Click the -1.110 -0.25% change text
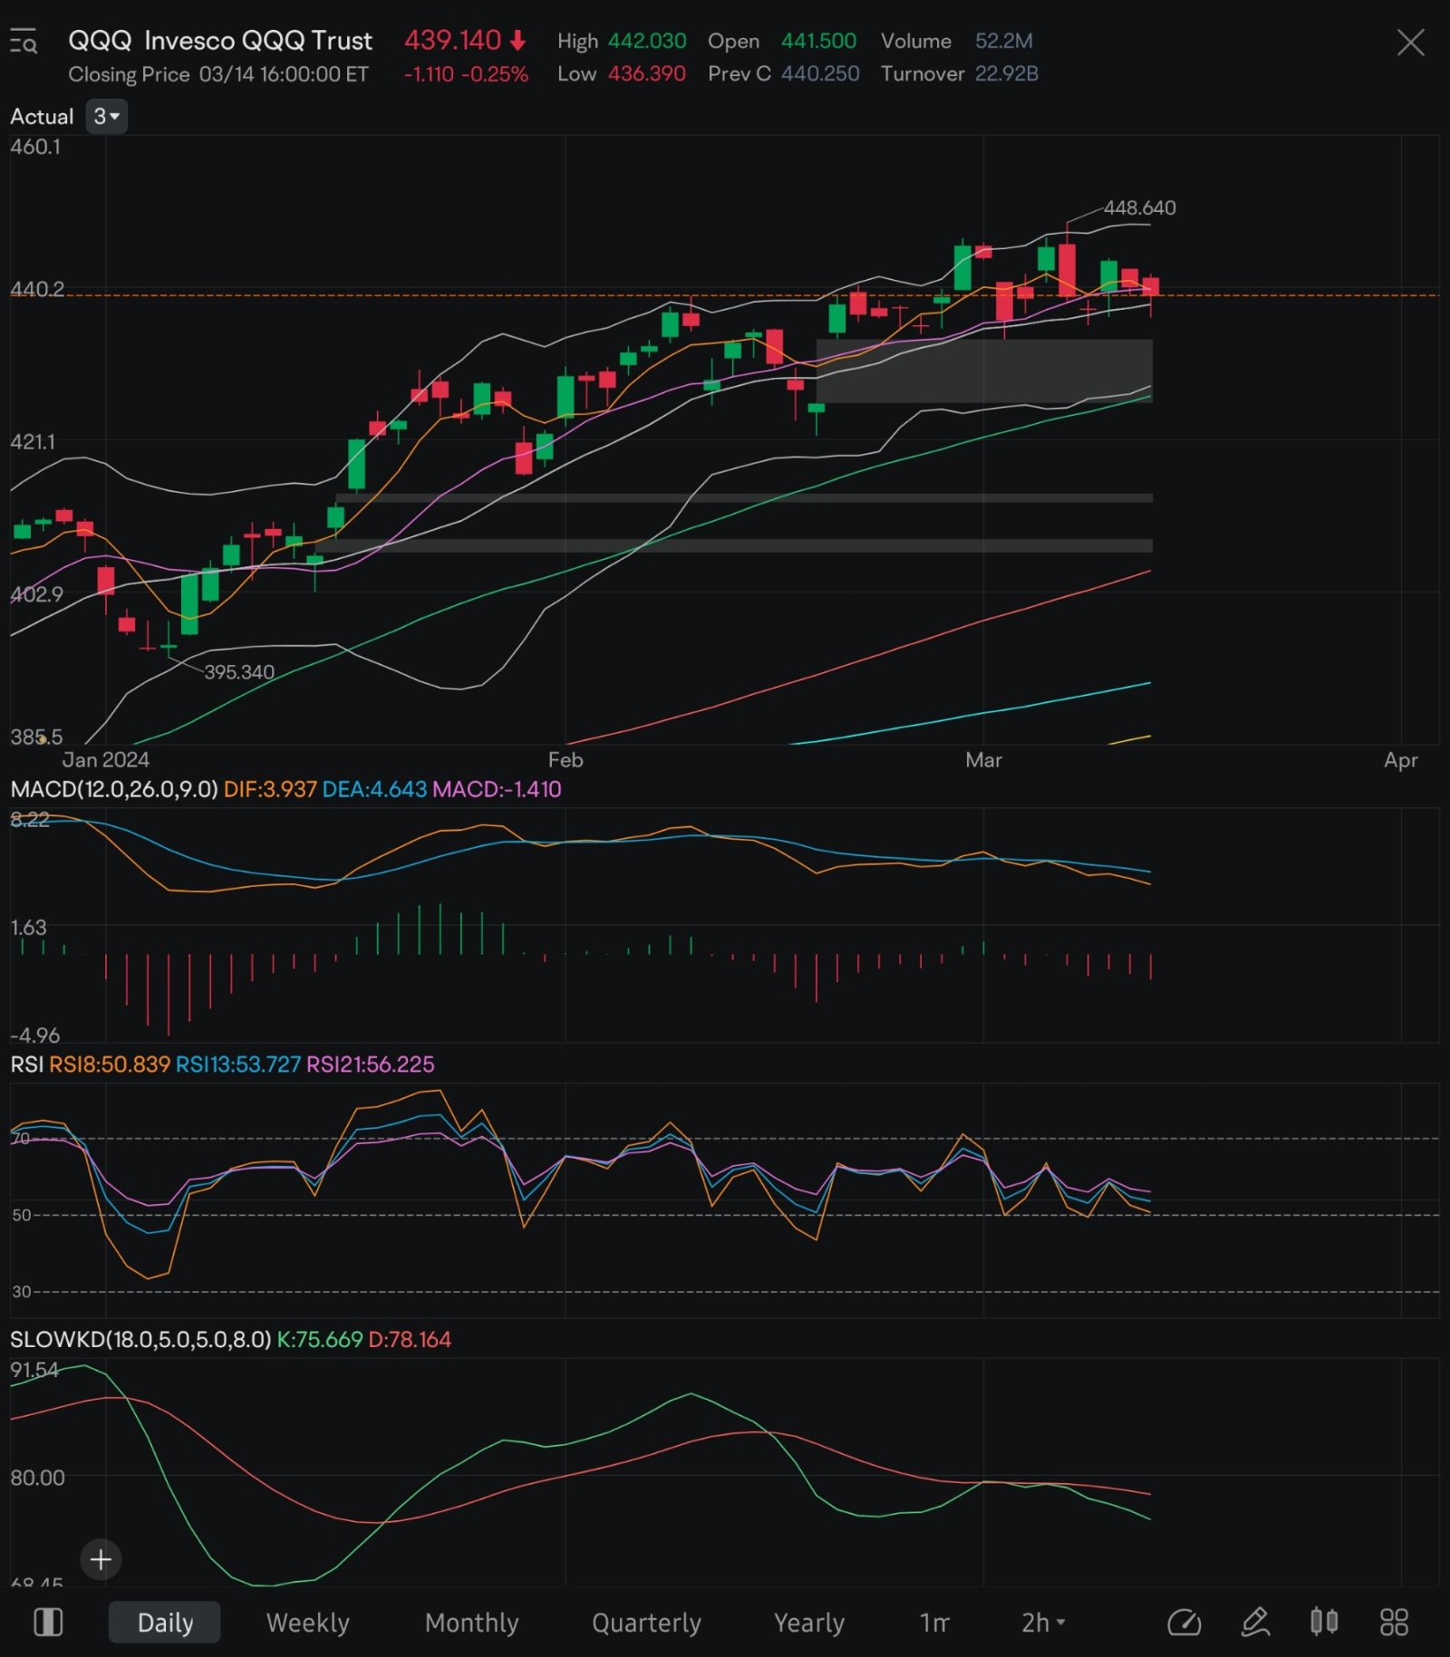1450x1657 pixels. click(466, 74)
